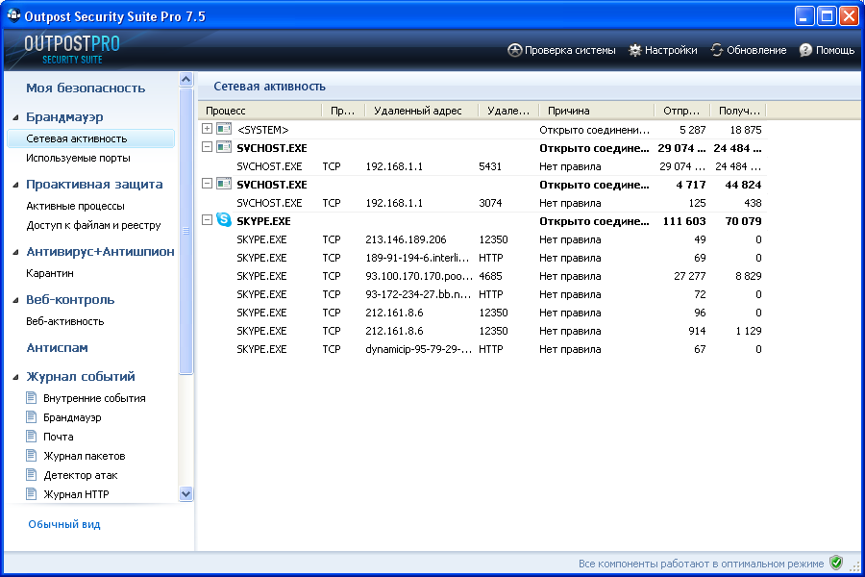Viewport: 865px width, 577px height.
Task: Expand the <SYSTEM> process row
Action: pos(207,129)
